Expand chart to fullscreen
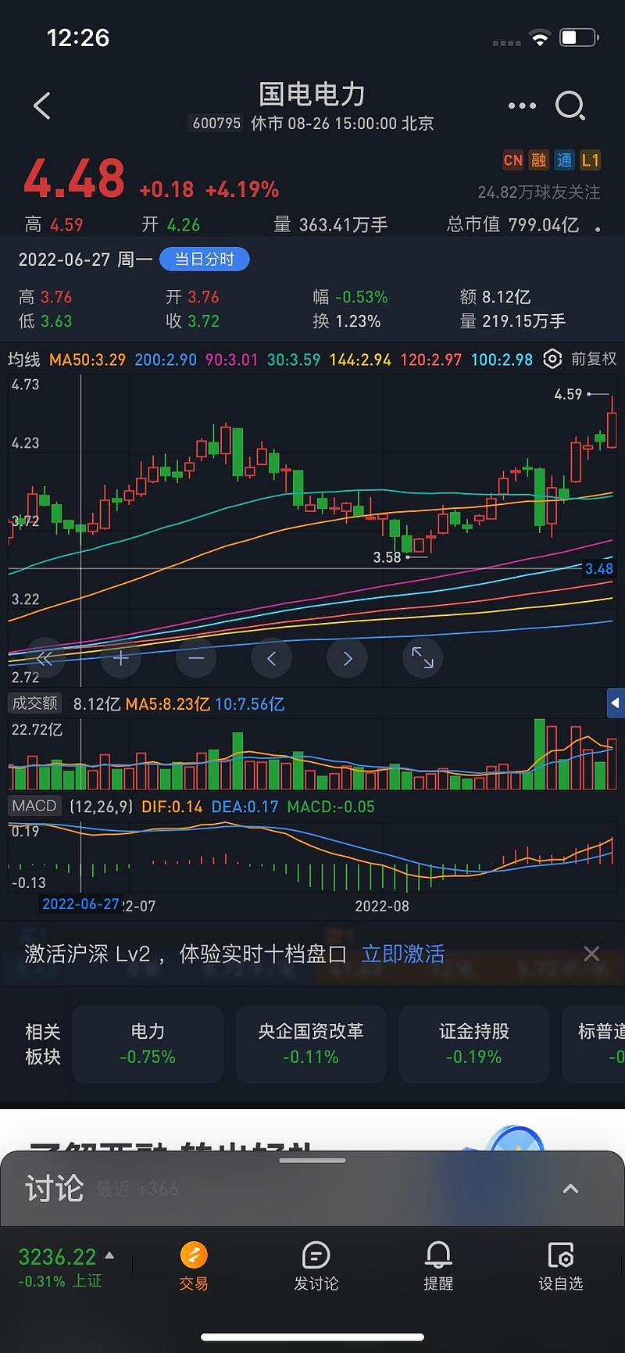The width and height of the screenshot is (625, 1353). (x=423, y=658)
